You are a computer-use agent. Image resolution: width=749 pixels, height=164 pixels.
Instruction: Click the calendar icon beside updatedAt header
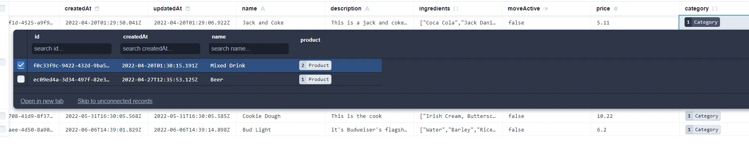point(188,8)
